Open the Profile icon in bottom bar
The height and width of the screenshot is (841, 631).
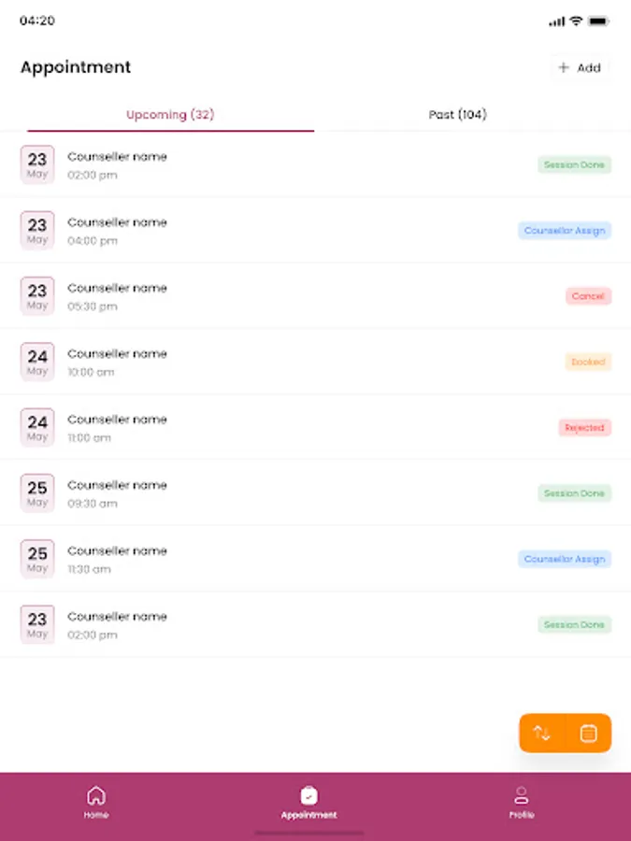(x=522, y=802)
